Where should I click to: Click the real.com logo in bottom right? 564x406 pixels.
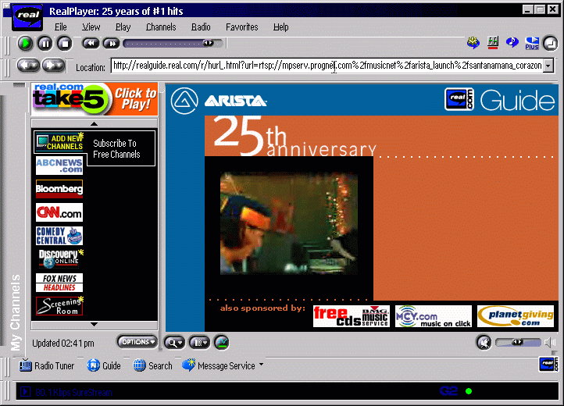pos(549,365)
